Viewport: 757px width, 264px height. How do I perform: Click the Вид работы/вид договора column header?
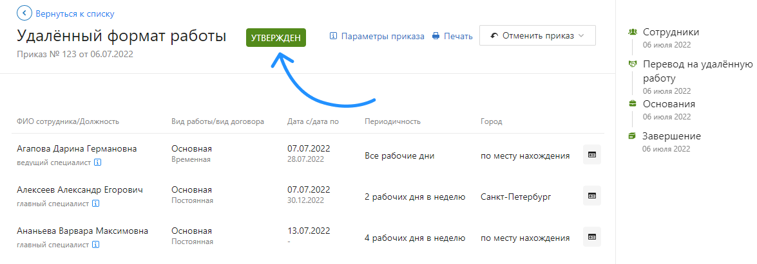(x=218, y=121)
